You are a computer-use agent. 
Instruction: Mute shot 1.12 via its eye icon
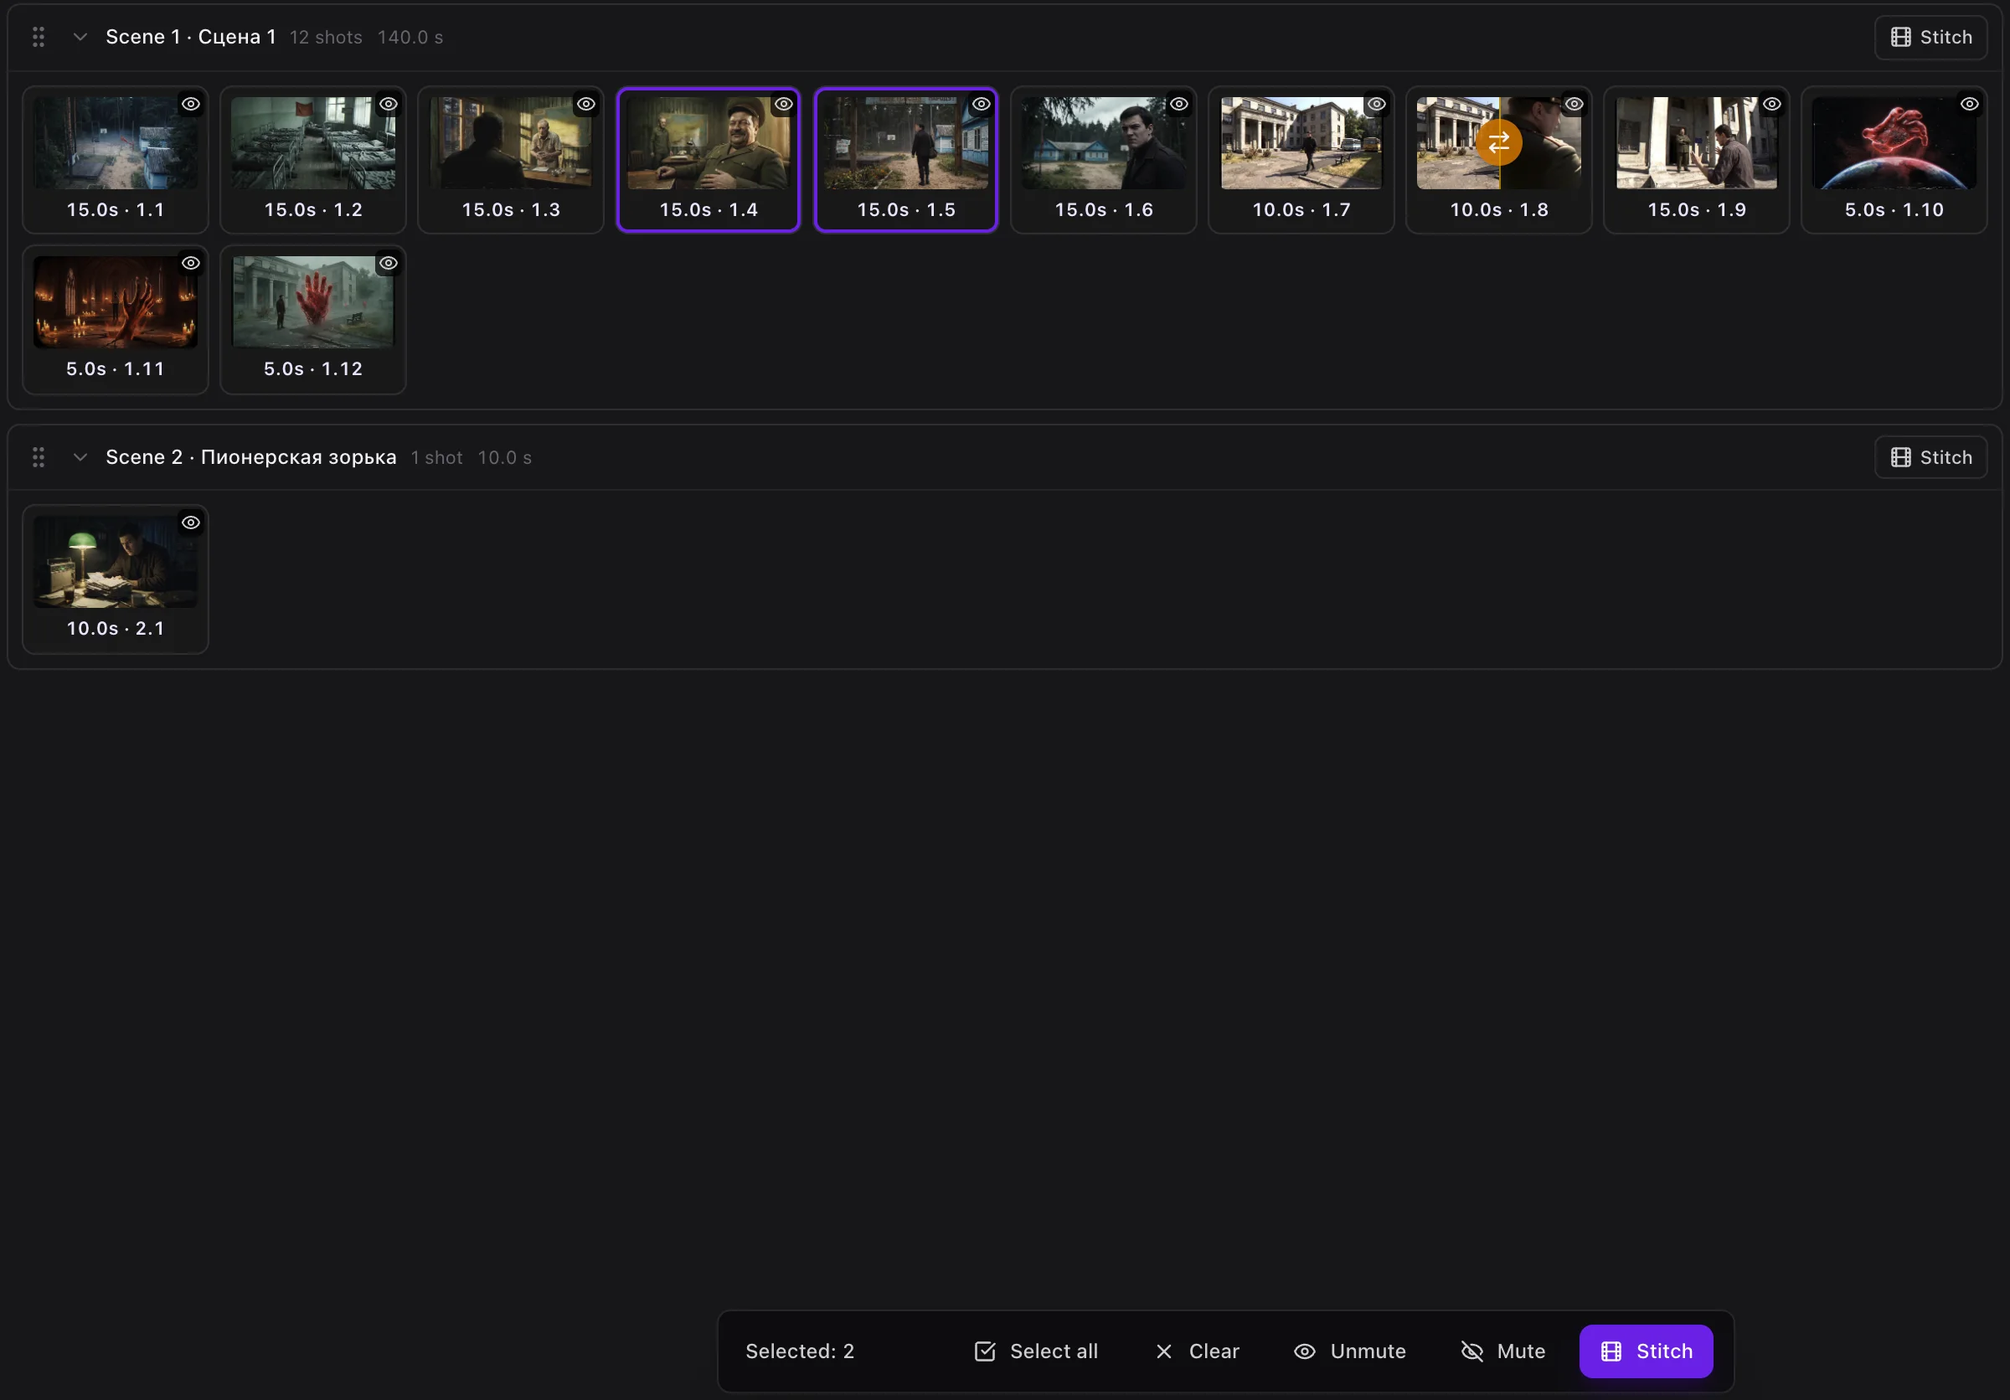[389, 264]
